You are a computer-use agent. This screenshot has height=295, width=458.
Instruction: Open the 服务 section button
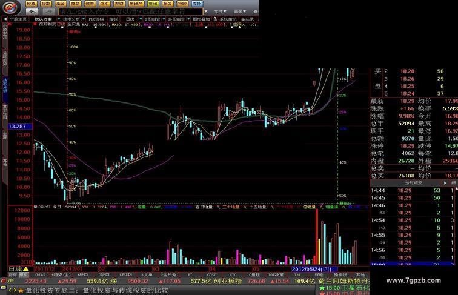(x=168, y=4)
